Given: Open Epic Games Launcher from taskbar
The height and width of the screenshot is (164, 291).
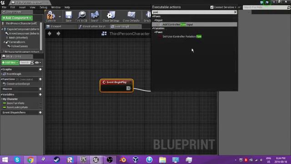Looking at the screenshot, I should point(83,160).
